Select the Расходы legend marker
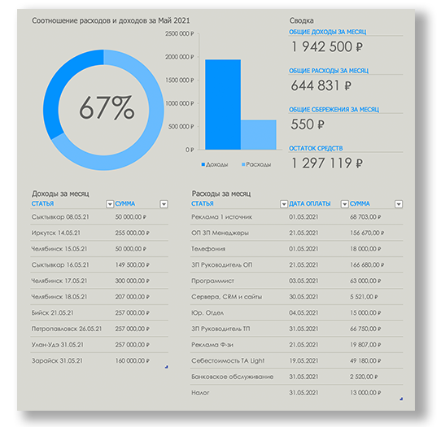 243,164
